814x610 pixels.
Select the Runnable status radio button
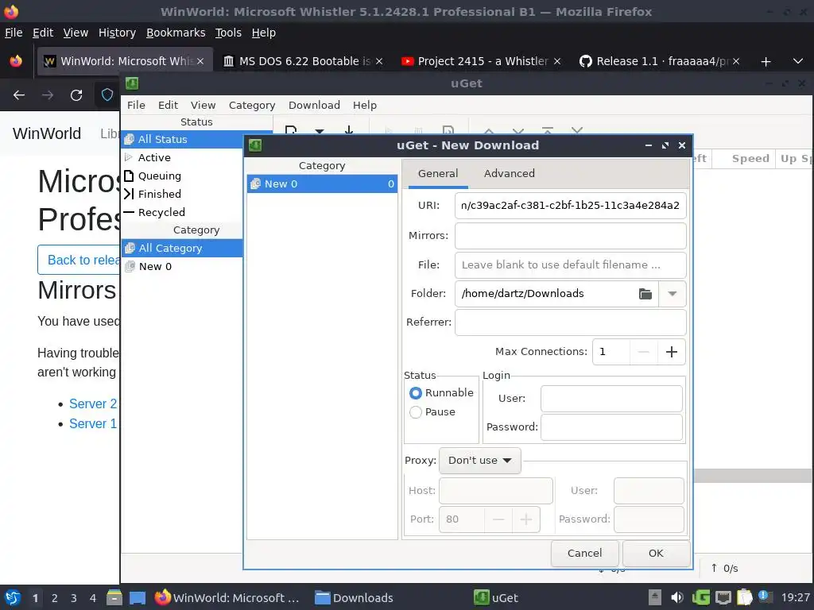coord(415,393)
